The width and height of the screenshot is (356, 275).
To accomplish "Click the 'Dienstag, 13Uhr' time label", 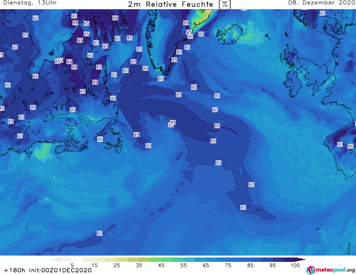I will click(30, 3).
